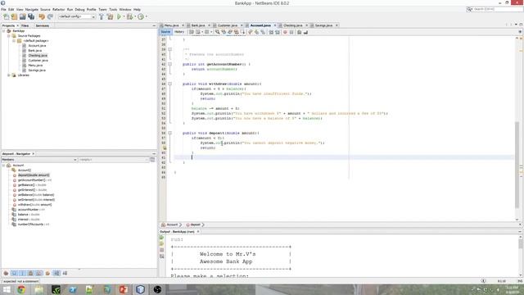Switch to the Menu.java editor tab
524x295 pixels.
pyautogui.click(x=171, y=25)
